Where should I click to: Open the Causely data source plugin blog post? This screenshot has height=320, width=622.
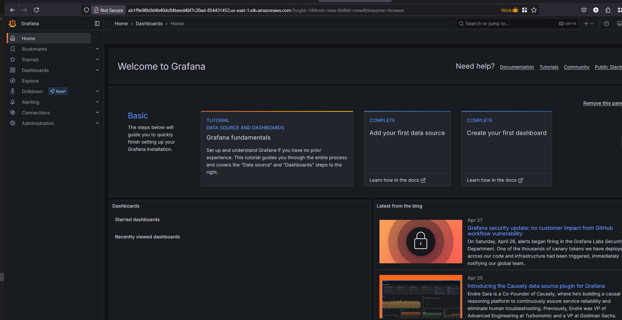click(x=536, y=286)
